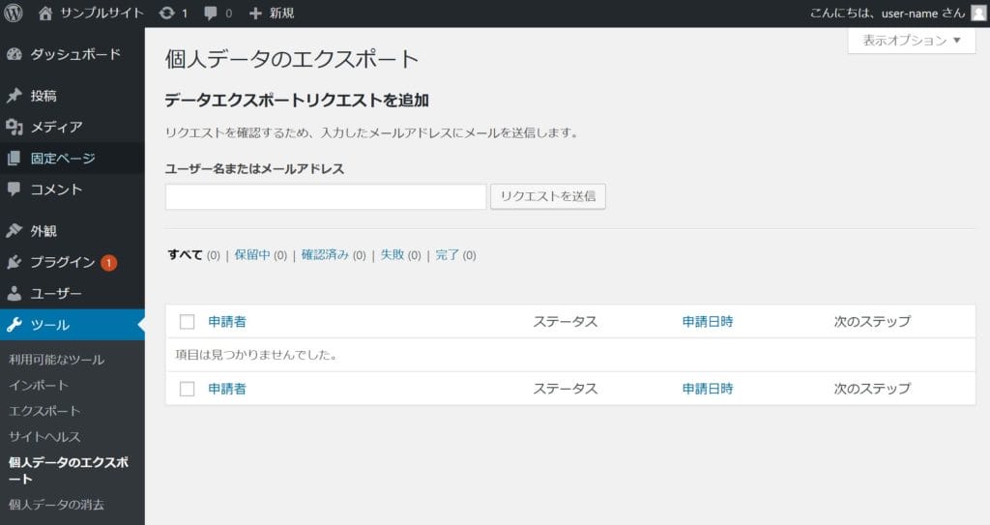This screenshot has height=525, width=990.
Task: Tick the select-all checkbox in table header
Action: [x=188, y=322]
